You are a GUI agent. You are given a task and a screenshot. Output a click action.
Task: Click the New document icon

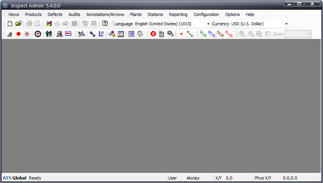[x=10, y=24]
